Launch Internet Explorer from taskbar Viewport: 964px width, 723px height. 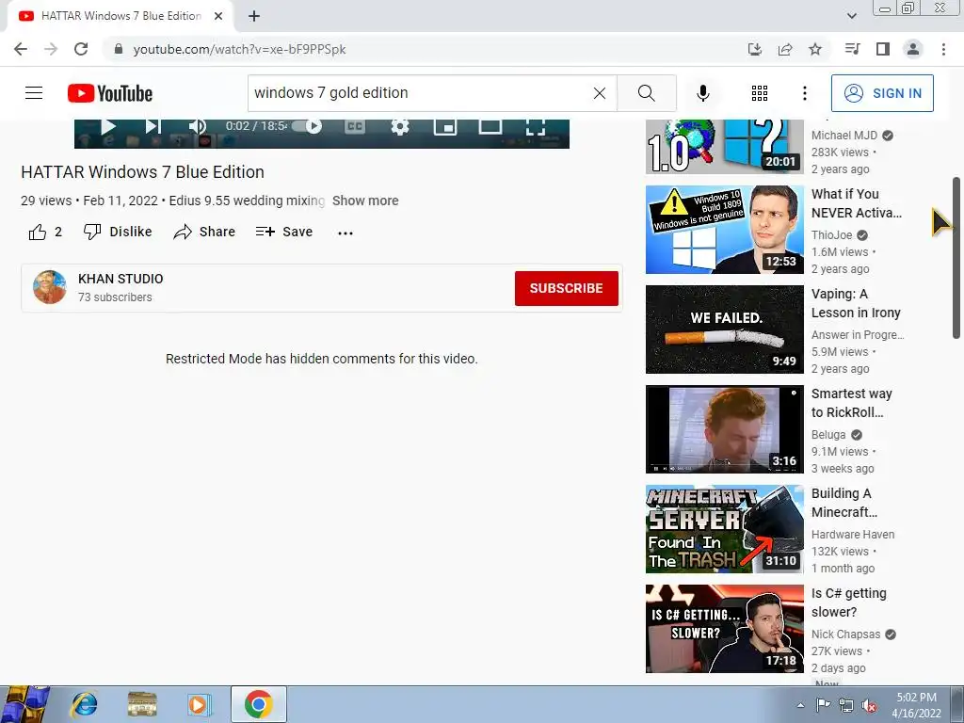coord(84,704)
